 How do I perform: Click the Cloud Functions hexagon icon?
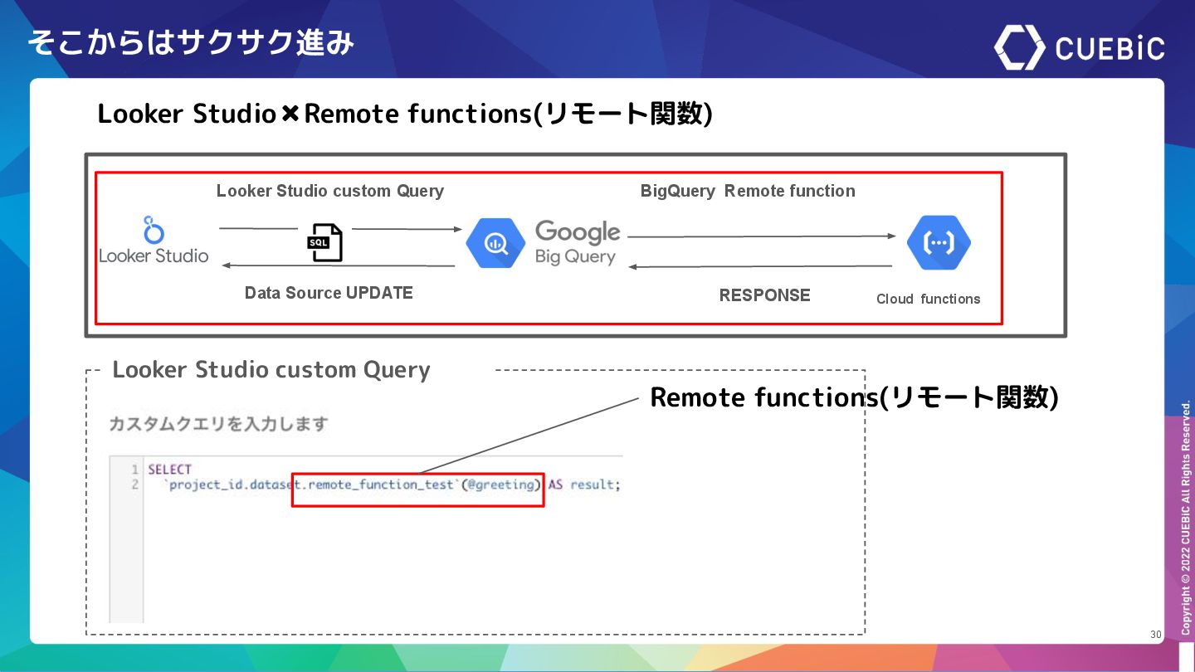point(939,242)
